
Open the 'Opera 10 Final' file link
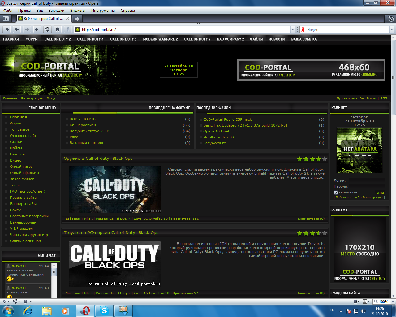point(216,131)
